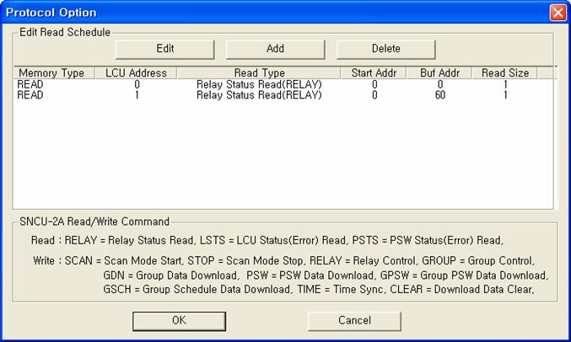
Task: Click Delete to remove the schedule
Action: [385, 49]
